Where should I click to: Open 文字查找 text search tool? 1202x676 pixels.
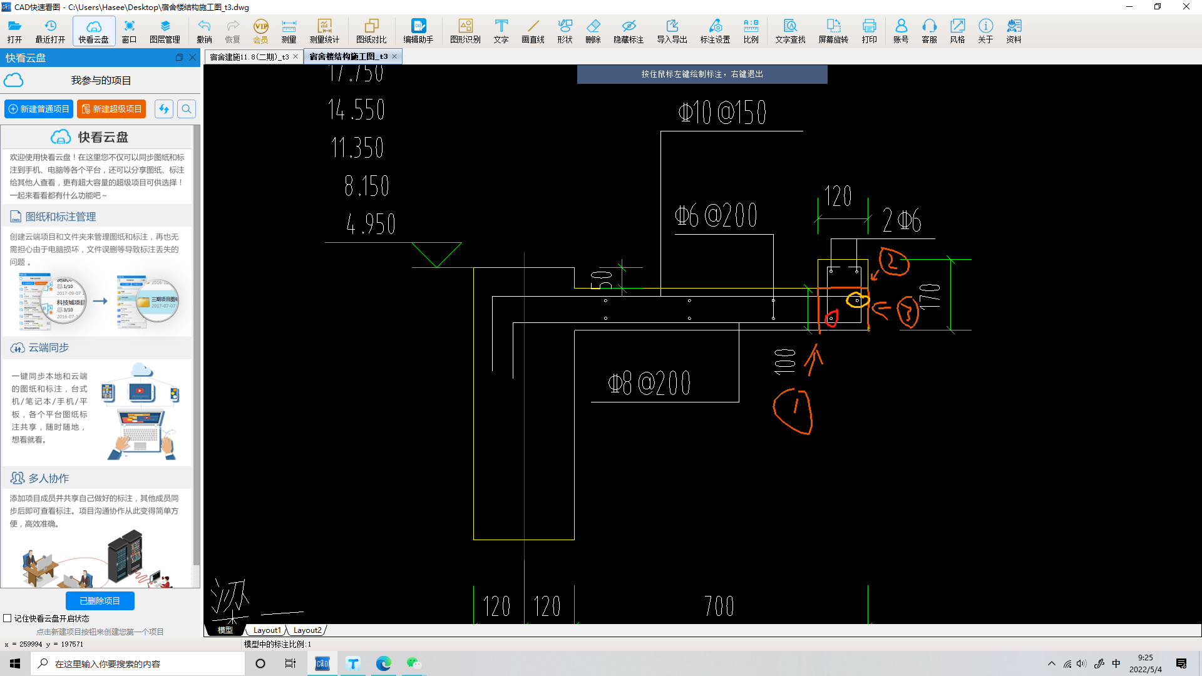790,31
